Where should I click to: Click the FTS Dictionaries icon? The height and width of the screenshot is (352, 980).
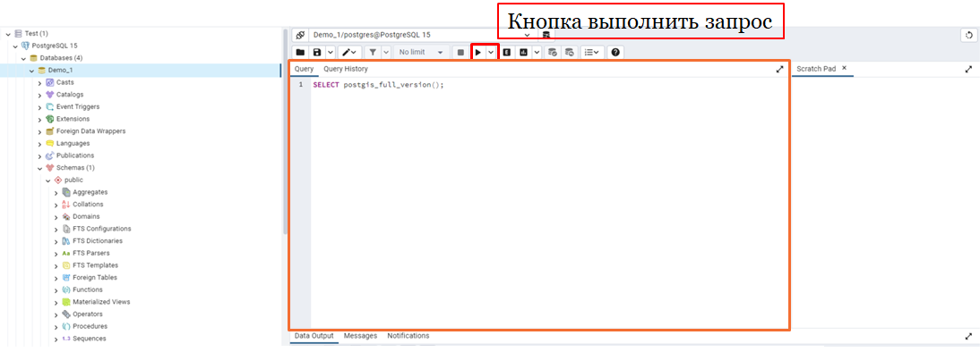pos(66,241)
